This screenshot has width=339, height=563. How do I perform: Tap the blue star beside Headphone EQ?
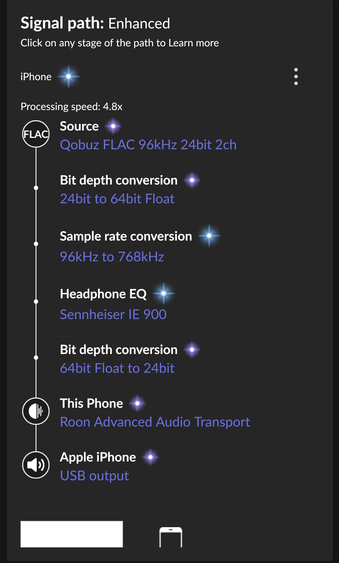point(164,293)
